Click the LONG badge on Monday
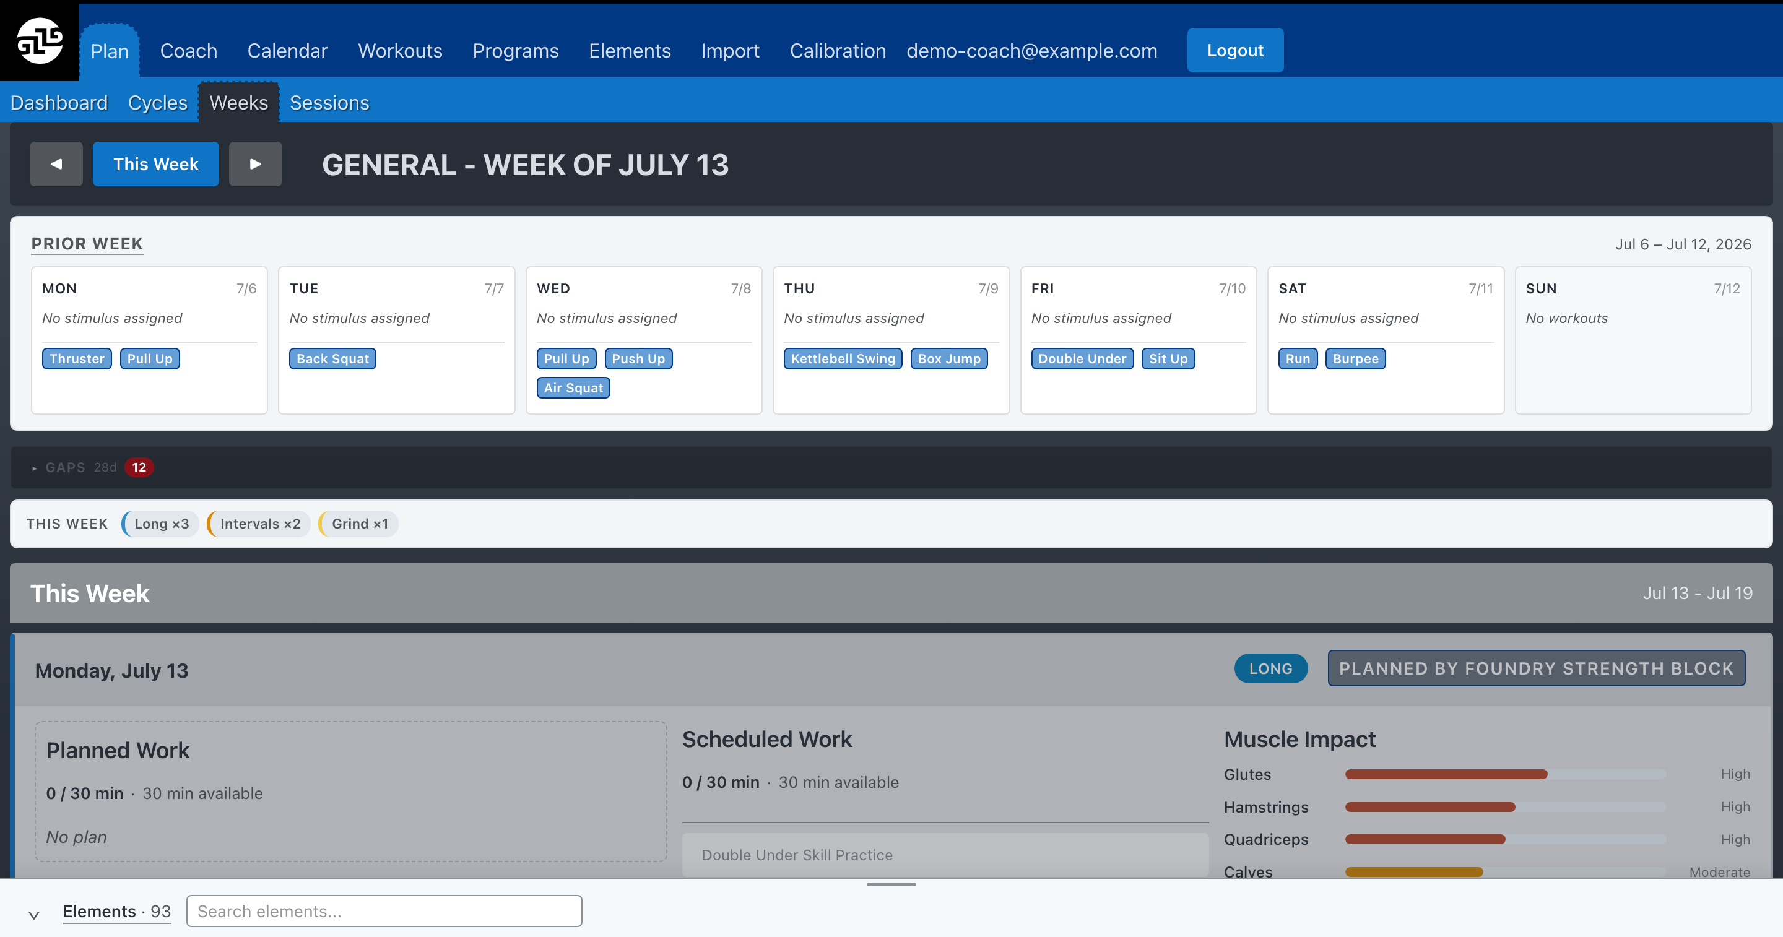This screenshot has height=937, width=1783. (x=1271, y=668)
